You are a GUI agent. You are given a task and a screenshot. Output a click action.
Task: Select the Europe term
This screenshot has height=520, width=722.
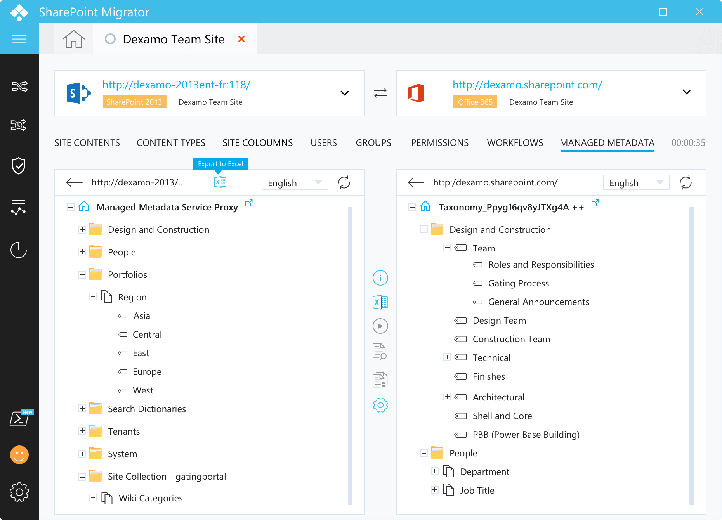[147, 372]
